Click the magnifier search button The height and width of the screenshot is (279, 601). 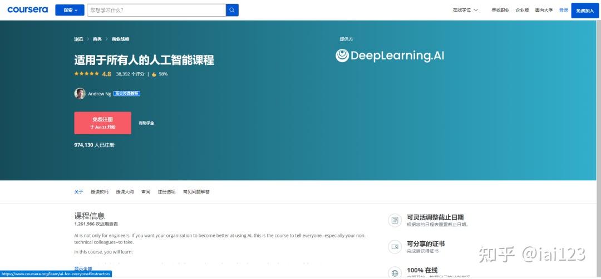tap(232, 11)
